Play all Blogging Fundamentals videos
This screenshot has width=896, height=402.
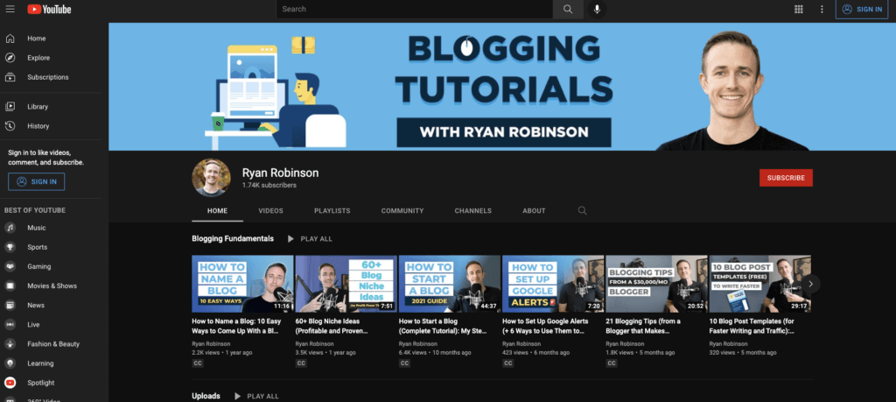310,238
